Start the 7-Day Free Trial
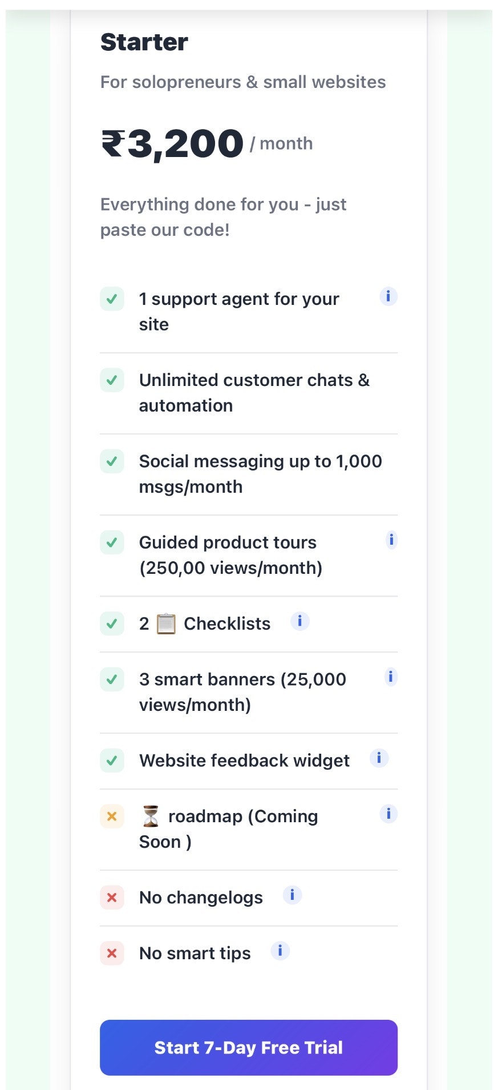This screenshot has width=494, height=1090. [248, 1047]
